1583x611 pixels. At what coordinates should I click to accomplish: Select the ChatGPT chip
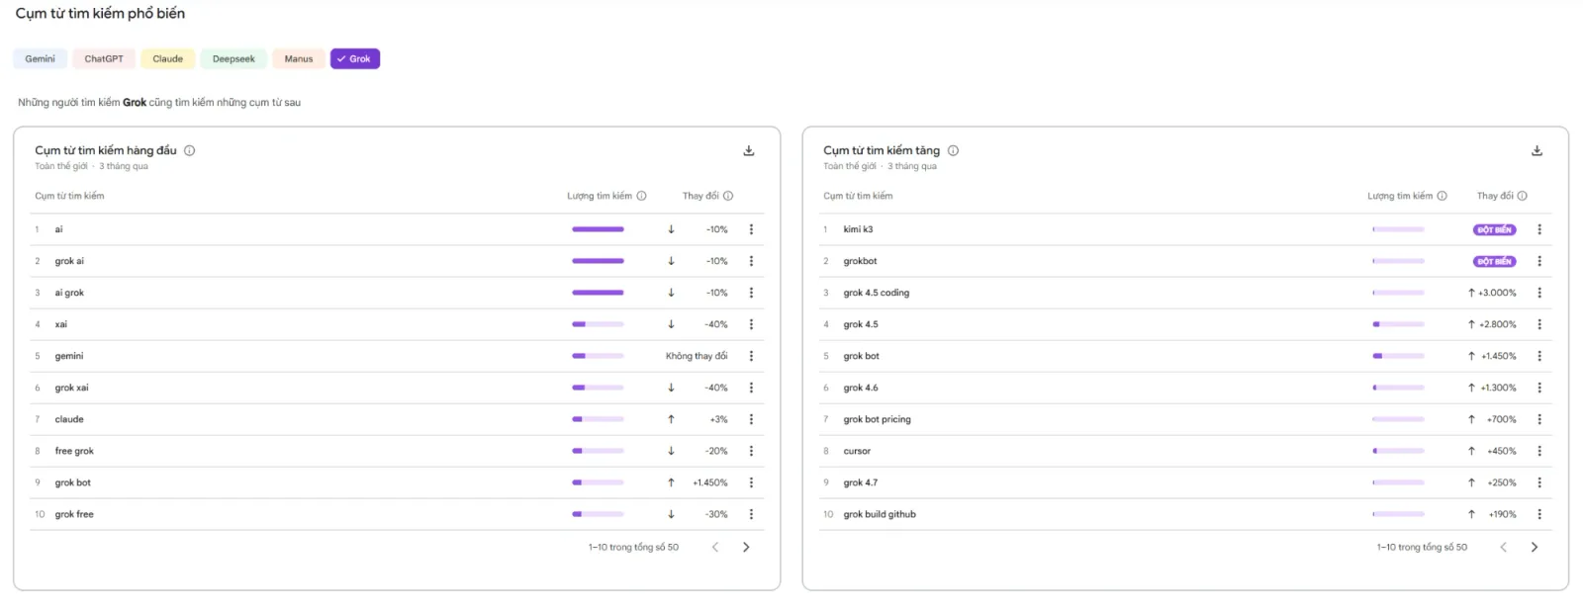104,59
